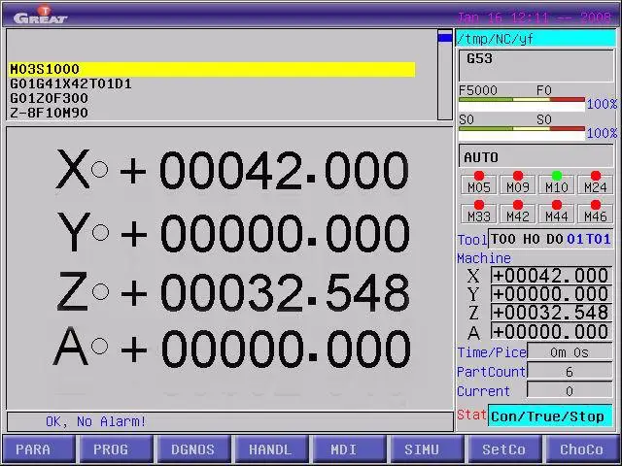
Task: Click the Con/True/Stop status box
Action: click(x=550, y=416)
